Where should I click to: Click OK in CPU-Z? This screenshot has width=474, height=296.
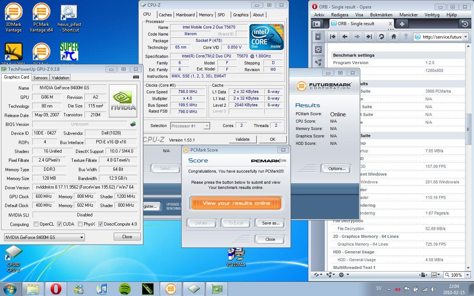pos(272,139)
